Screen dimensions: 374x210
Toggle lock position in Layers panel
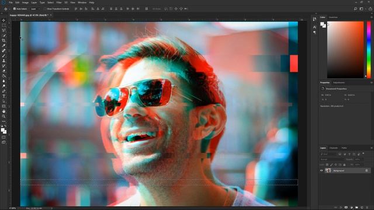pyautogui.click(x=335, y=164)
